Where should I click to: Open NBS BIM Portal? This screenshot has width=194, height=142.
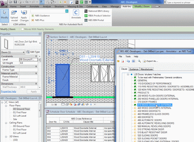pyautogui.click(x=94, y=20)
